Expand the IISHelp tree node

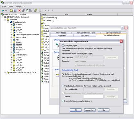coord(11,24)
